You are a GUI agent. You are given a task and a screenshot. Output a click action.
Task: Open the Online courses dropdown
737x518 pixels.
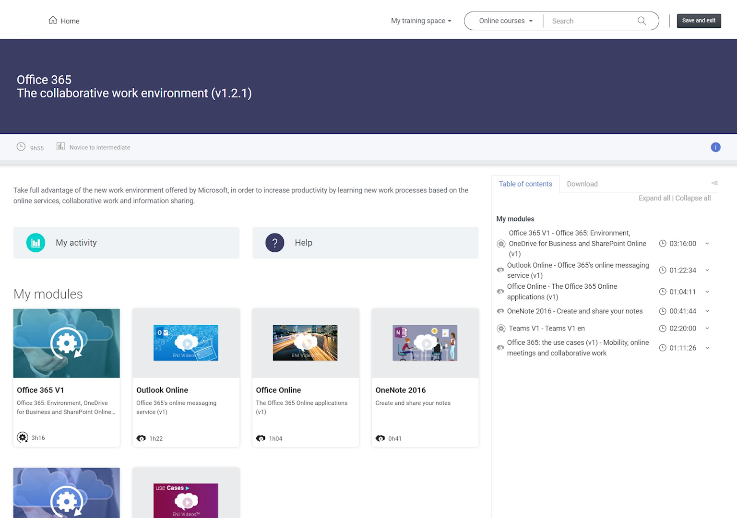(x=506, y=21)
